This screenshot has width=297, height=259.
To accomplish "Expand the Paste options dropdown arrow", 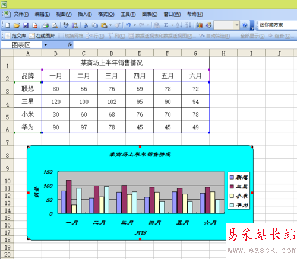I will coord(110,25).
